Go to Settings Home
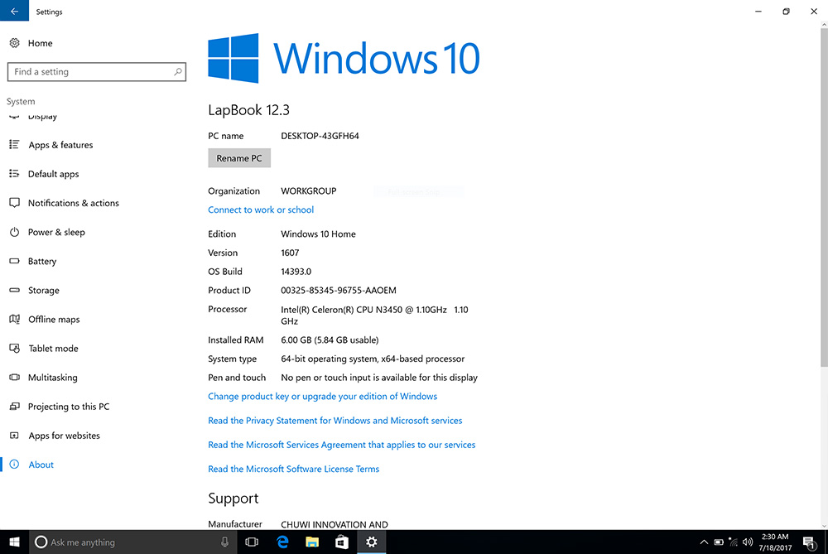This screenshot has width=828, height=554. tap(40, 43)
